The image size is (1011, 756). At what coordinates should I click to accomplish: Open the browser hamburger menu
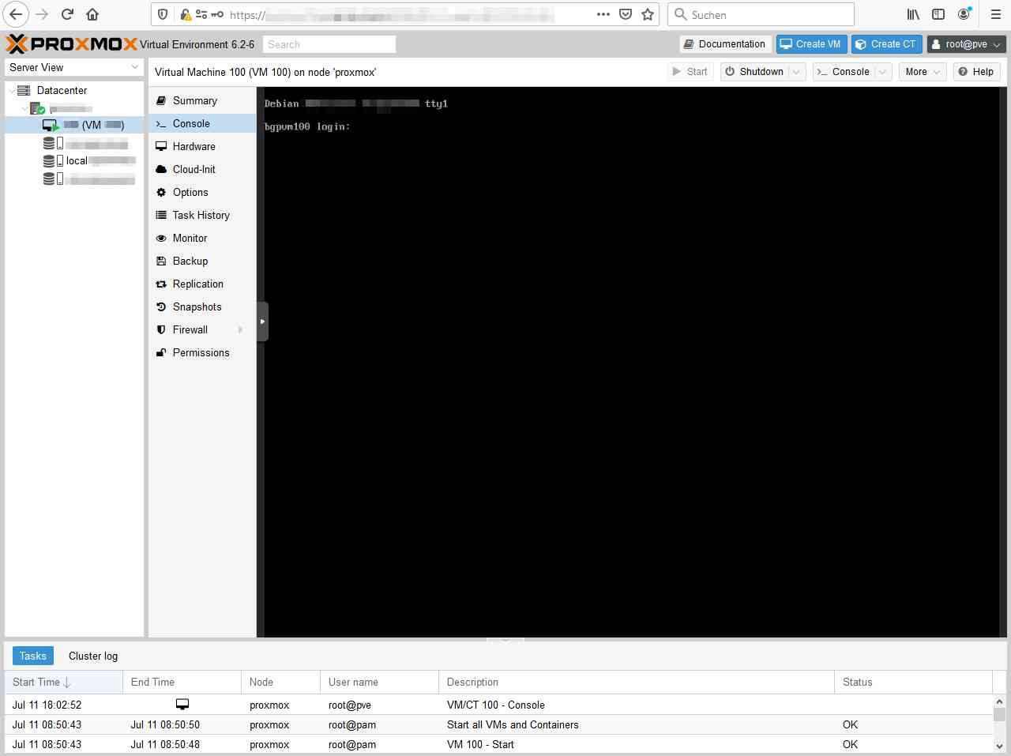tap(995, 14)
